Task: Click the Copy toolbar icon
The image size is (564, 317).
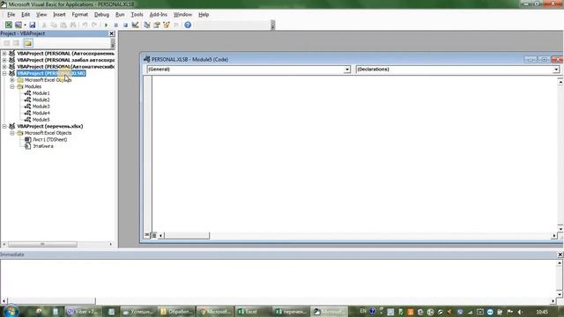Action: coord(54,25)
